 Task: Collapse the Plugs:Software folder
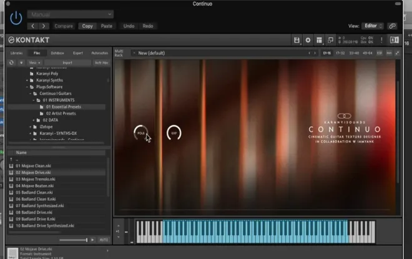click(x=27, y=87)
